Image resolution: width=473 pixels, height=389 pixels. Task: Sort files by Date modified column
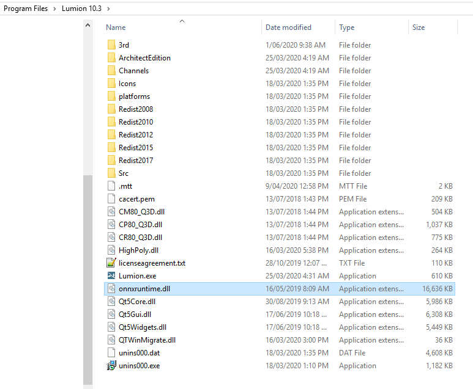[x=288, y=27]
